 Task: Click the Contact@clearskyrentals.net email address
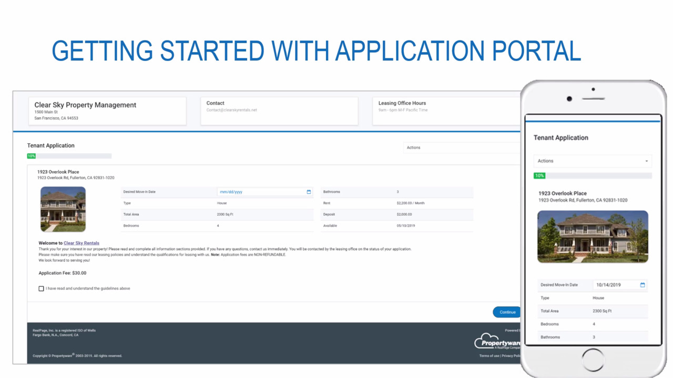[231, 110]
